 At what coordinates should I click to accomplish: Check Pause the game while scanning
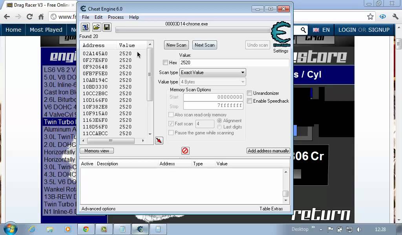171,133
